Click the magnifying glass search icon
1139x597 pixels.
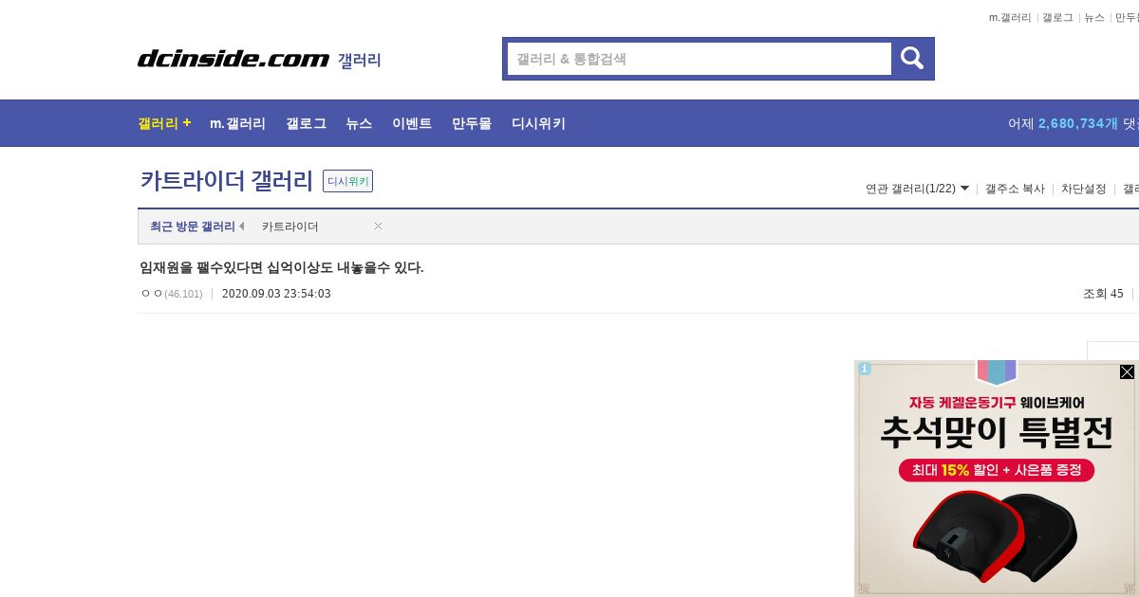912,59
